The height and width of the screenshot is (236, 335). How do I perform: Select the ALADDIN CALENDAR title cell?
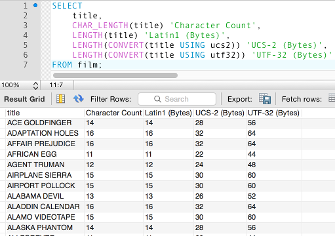point(45,206)
